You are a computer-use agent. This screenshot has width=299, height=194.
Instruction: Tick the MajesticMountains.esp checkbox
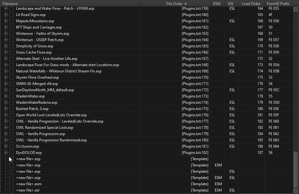tap(12, 21)
